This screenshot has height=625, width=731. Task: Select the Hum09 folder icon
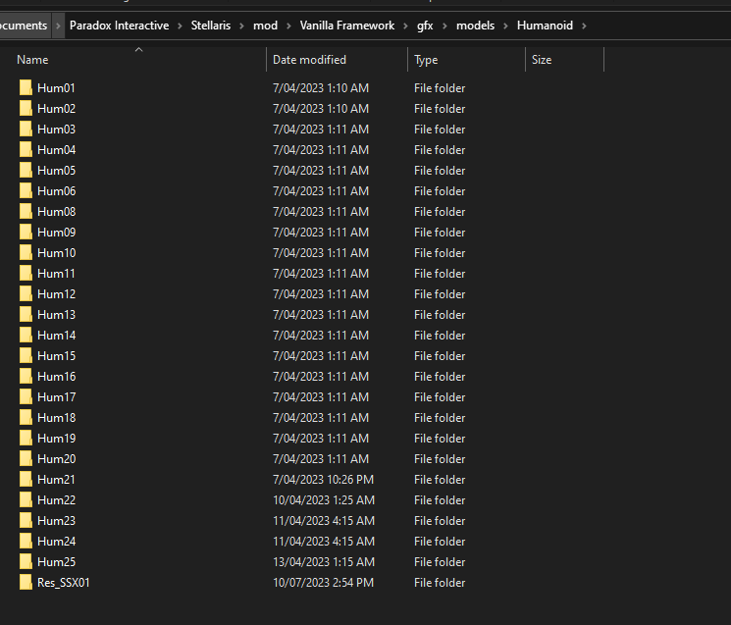[x=26, y=232]
